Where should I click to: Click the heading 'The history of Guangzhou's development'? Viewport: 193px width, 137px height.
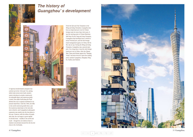click(64, 8)
